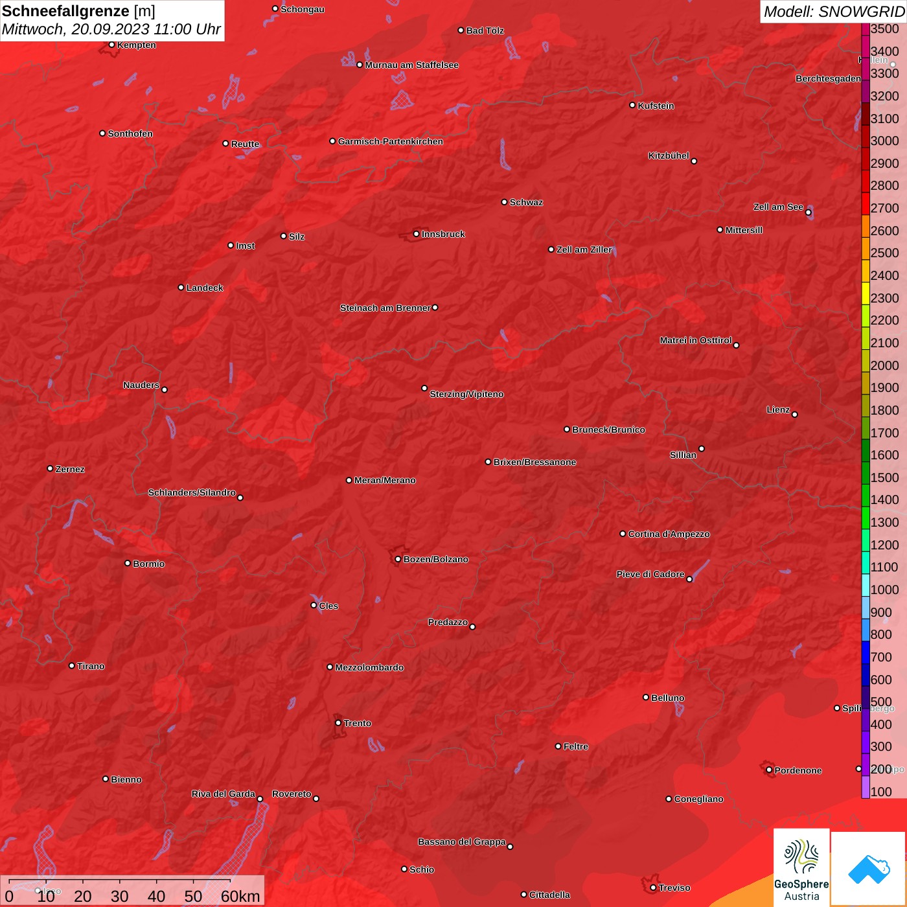Click the Schongau label
The image size is (907, 907).
(303, 9)
